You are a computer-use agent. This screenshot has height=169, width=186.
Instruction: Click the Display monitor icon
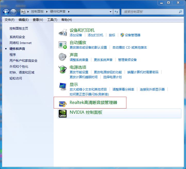point(63,87)
